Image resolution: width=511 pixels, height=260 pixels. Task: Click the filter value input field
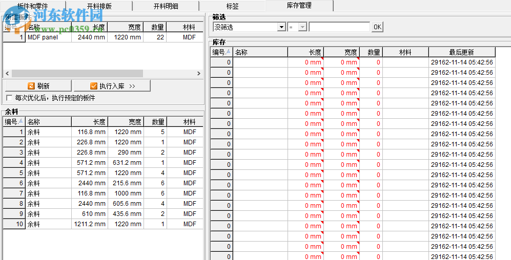click(339, 27)
